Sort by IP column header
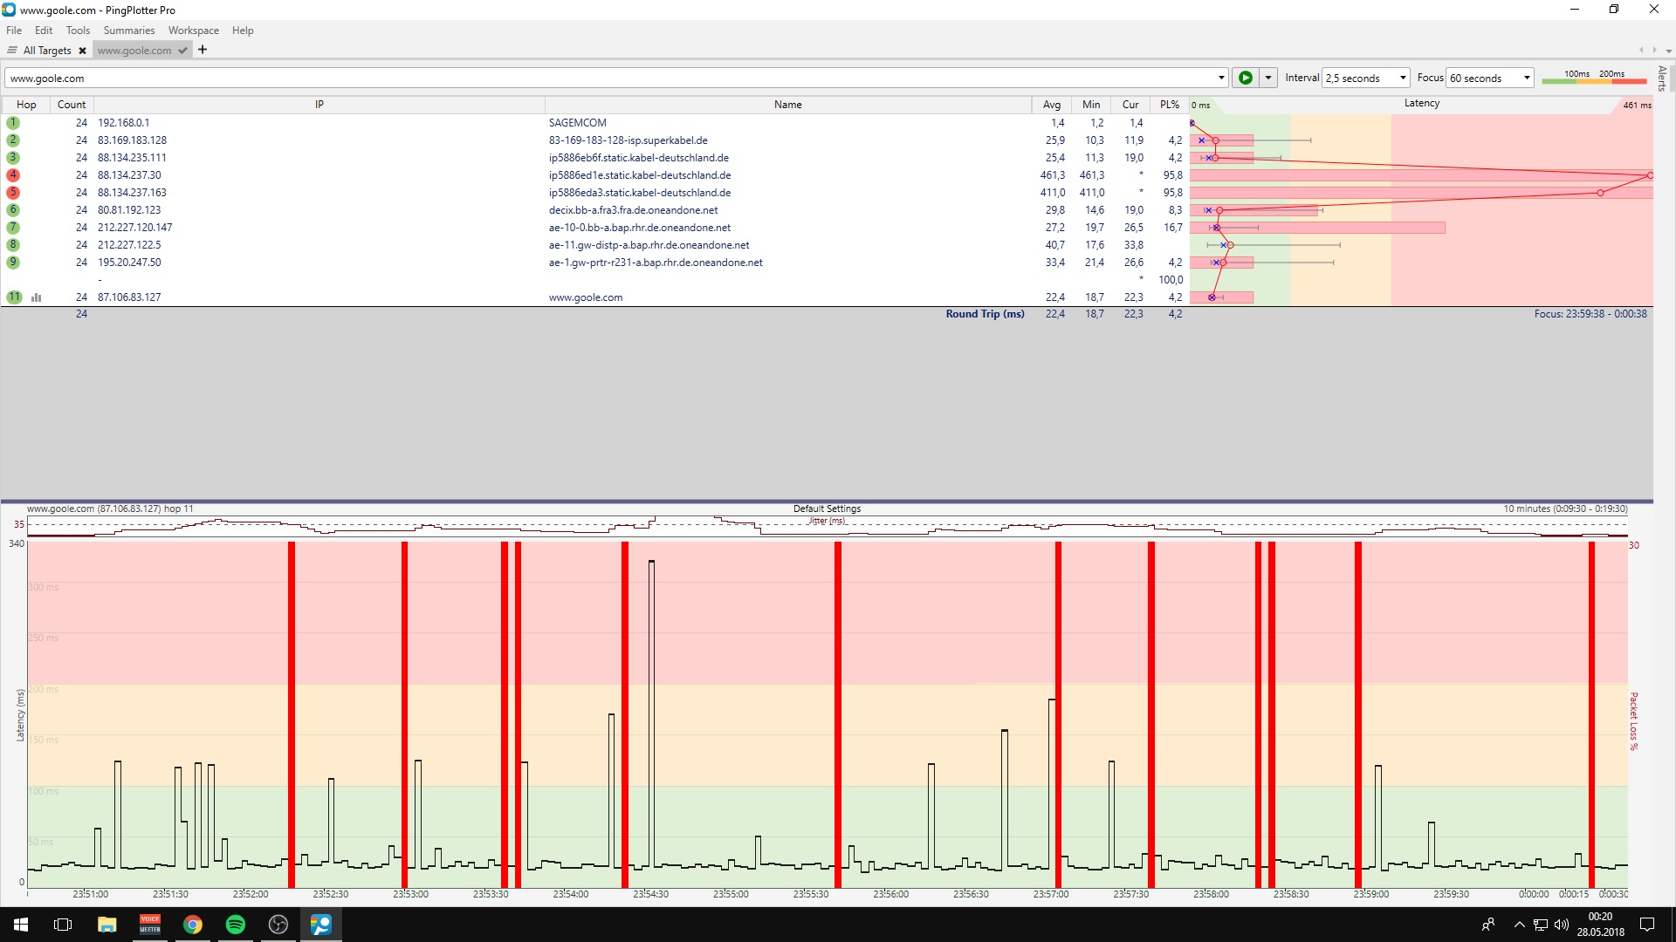Image resolution: width=1676 pixels, height=942 pixels. (x=319, y=105)
